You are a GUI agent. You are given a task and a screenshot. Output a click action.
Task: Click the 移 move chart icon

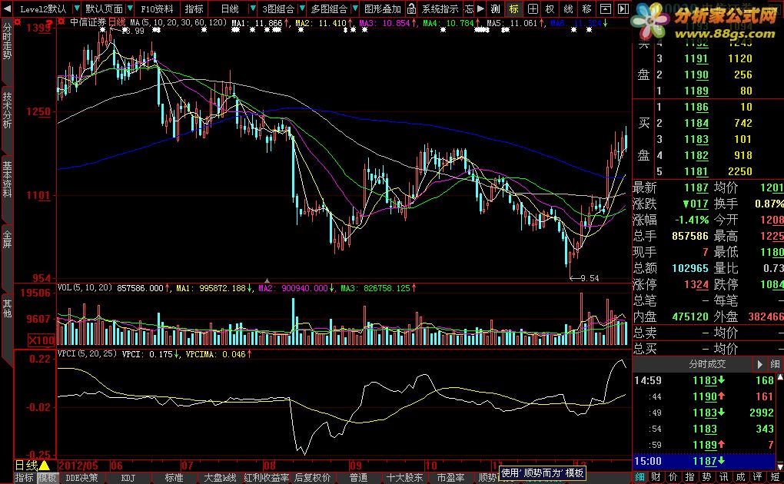[587, 8]
